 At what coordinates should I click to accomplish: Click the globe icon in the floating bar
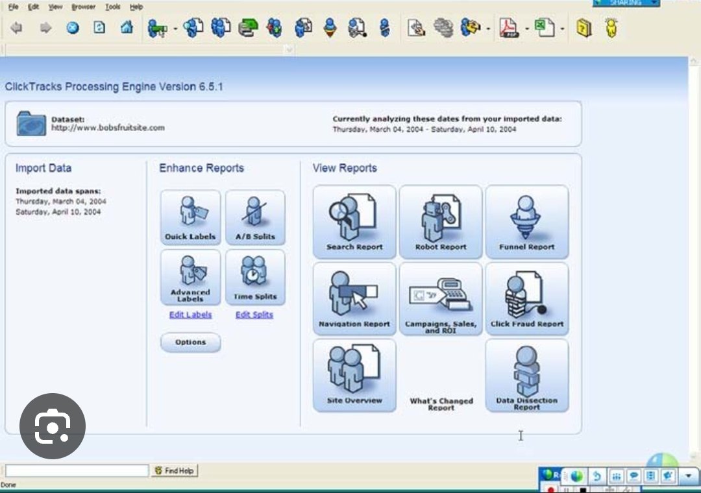577,476
